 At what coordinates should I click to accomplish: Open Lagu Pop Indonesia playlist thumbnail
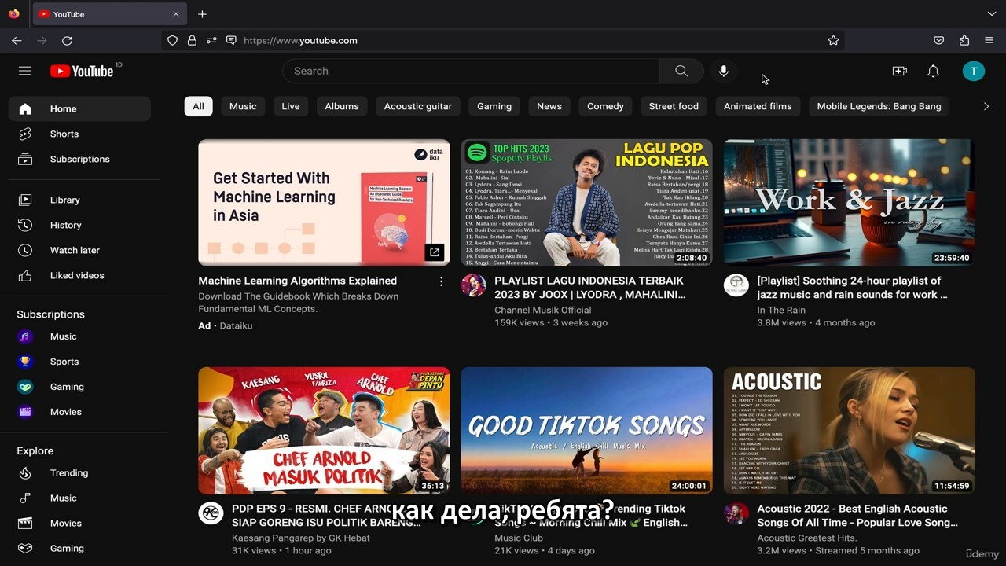pyautogui.click(x=586, y=203)
